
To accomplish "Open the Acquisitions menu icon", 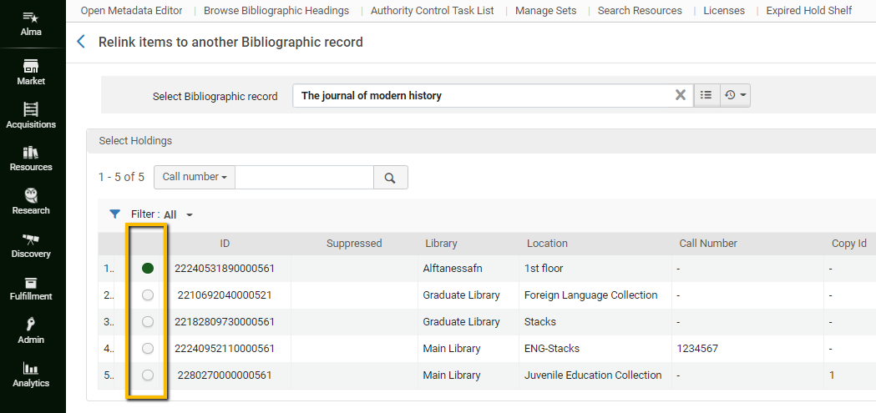I will (x=31, y=110).
